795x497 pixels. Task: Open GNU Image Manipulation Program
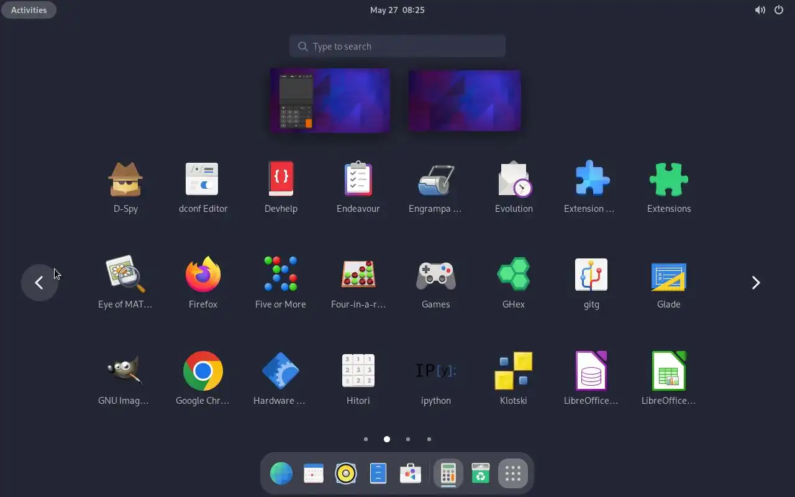[x=125, y=380]
